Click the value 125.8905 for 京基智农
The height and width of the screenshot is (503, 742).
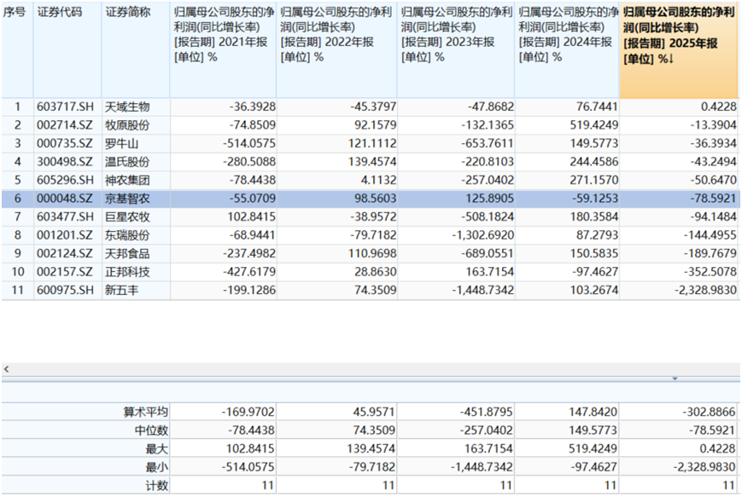[x=489, y=199]
